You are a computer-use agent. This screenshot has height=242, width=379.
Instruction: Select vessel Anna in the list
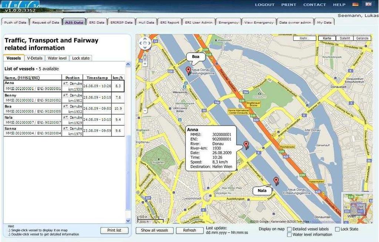(x=64, y=86)
